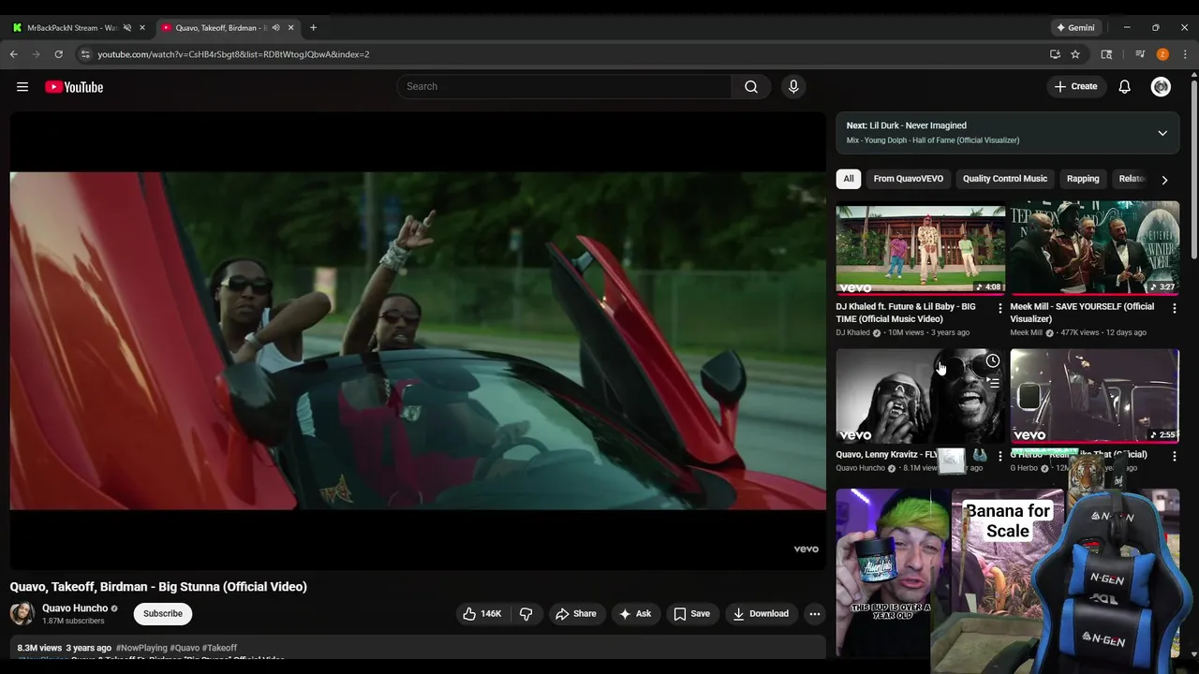The width and height of the screenshot is (1199, 674).
Task: Open DJ Khaled BIG TIME thumbnail
Action: click(x=921, y=248)
